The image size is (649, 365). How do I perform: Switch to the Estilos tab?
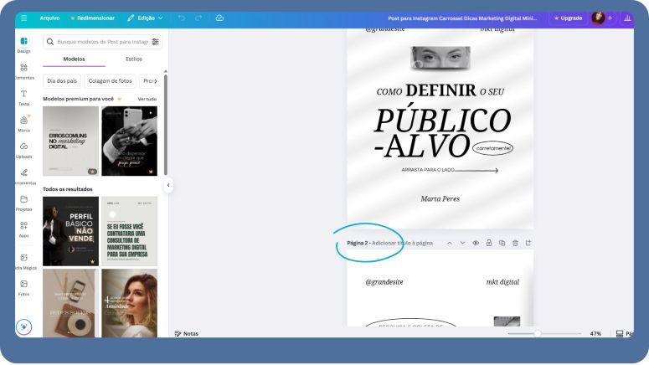134,59
